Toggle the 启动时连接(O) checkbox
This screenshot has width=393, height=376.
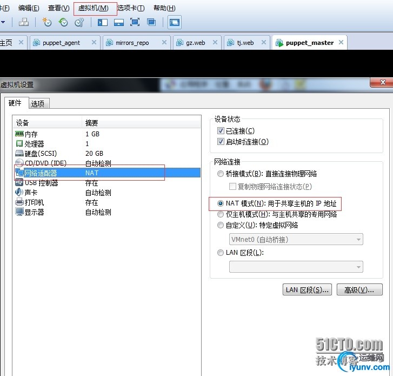[x=221, y=141]
